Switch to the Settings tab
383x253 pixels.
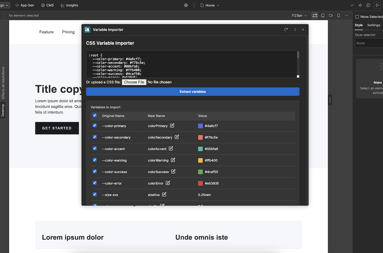[373, 25]
